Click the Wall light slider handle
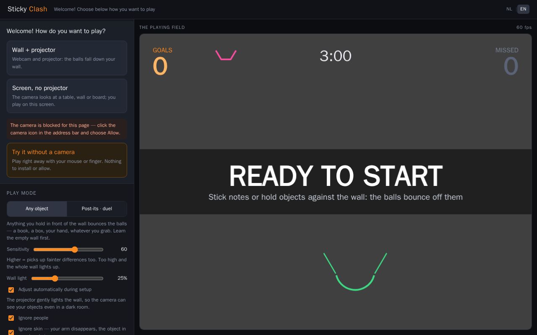 pyautogui.click(x=55, y=278)
